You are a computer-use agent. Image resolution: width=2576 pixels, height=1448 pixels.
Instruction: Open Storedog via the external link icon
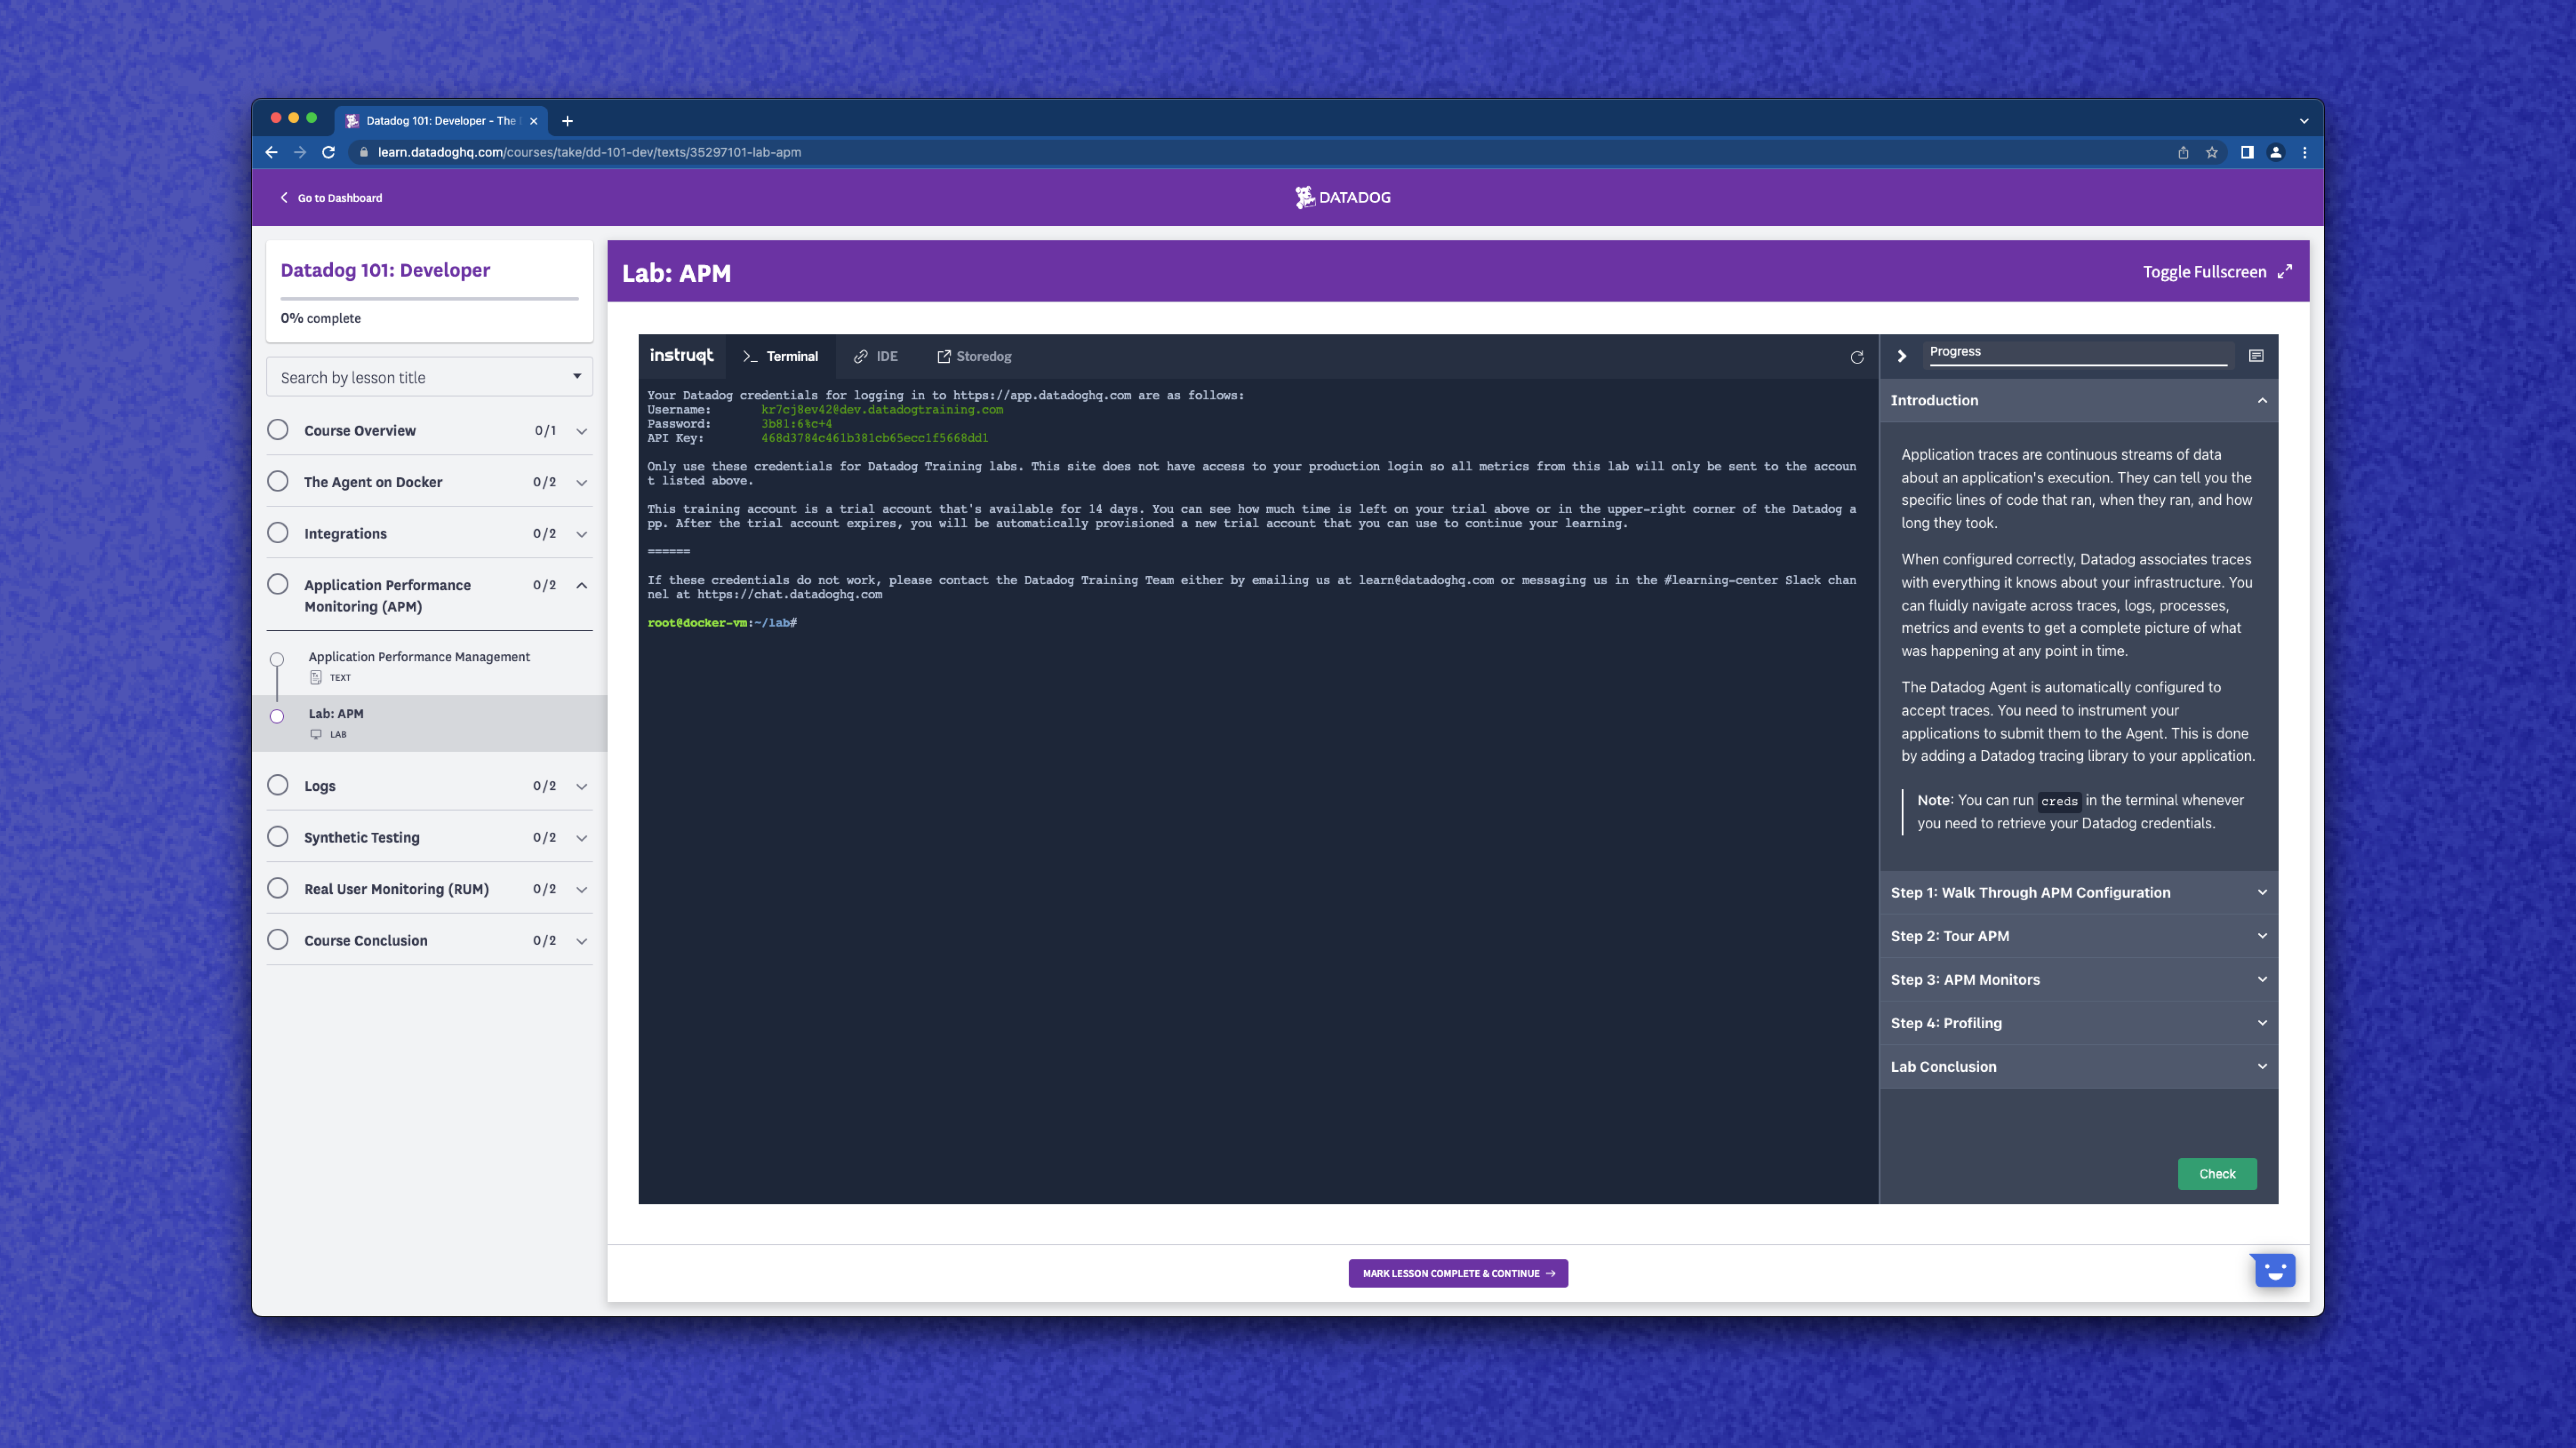click(973, 356)
